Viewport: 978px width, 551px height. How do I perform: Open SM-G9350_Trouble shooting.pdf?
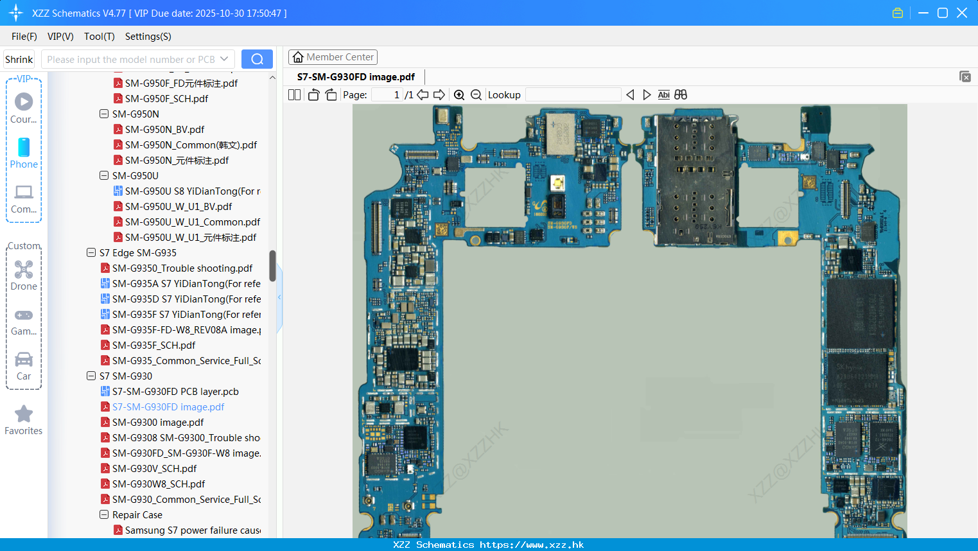(x=182, y=268)
